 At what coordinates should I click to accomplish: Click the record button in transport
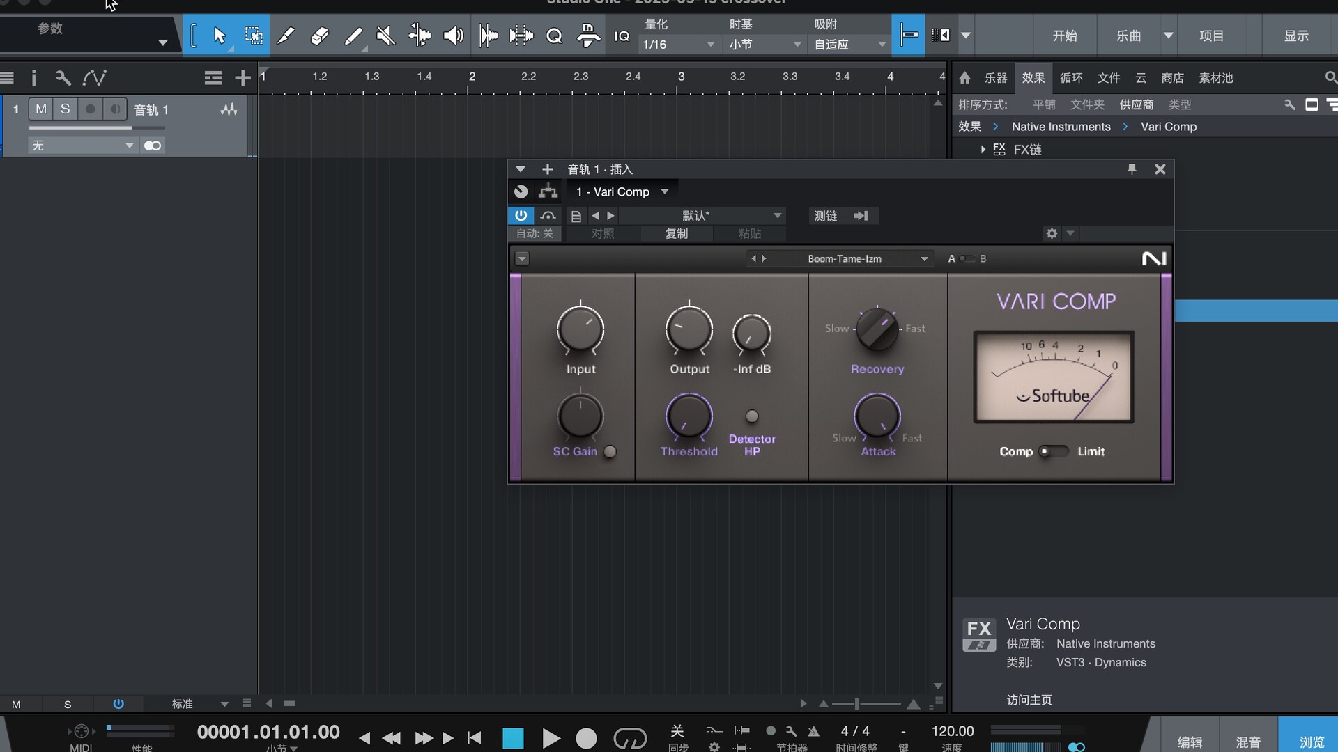pos(586,738)
